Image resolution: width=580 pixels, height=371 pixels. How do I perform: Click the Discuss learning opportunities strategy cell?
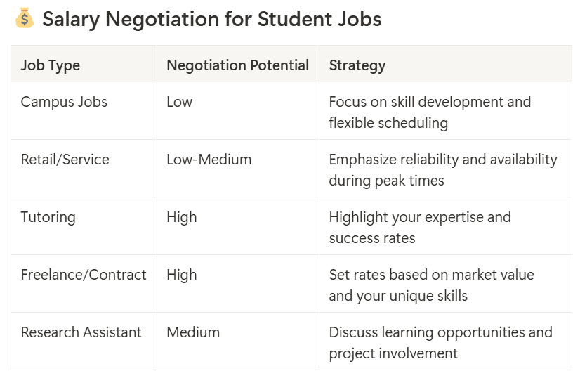point(440,343)
